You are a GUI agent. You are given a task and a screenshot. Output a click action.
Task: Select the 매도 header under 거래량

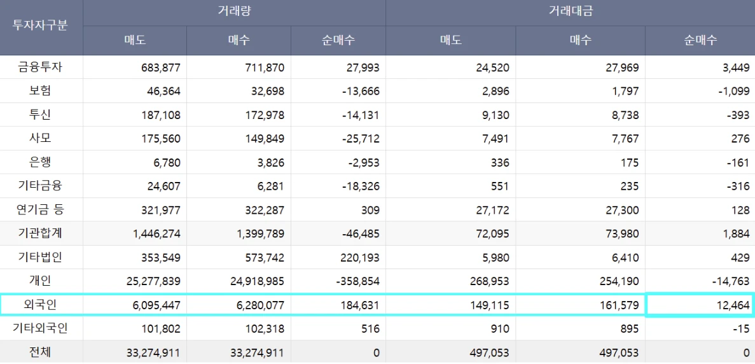(x=134, y=41)
